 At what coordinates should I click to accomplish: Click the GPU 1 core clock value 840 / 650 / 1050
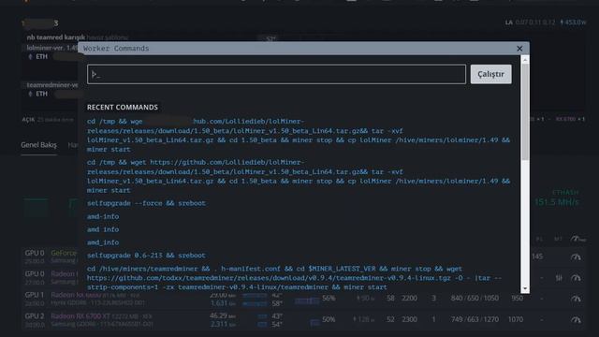click(475, 298)
